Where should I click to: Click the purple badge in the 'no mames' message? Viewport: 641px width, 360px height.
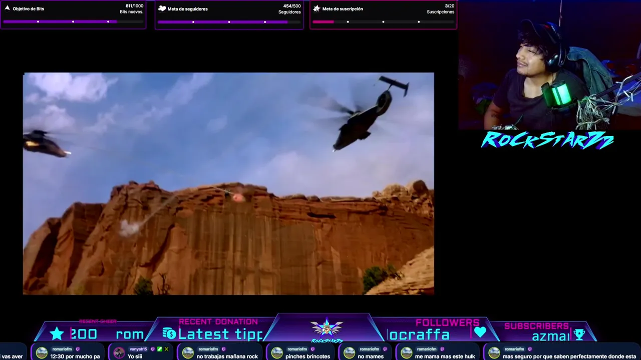click(385, 349)
